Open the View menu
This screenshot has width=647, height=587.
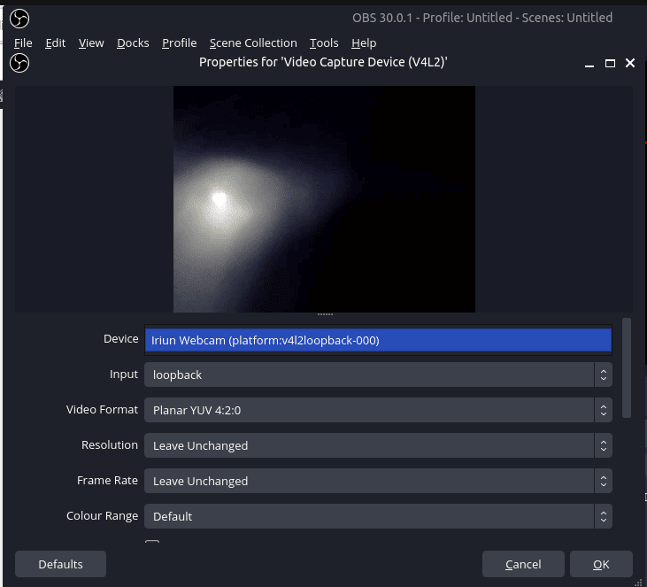(91, 42)
